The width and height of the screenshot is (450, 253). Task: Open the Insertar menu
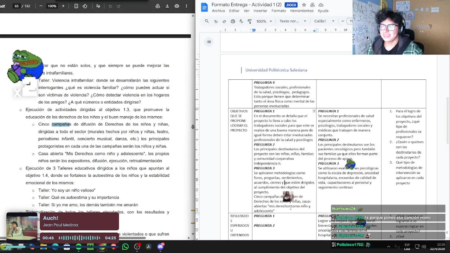(x=261, y=11)
